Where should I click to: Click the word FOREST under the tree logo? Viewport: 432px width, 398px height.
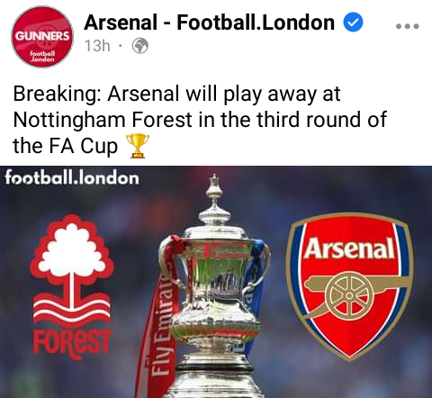click(72, 342)
